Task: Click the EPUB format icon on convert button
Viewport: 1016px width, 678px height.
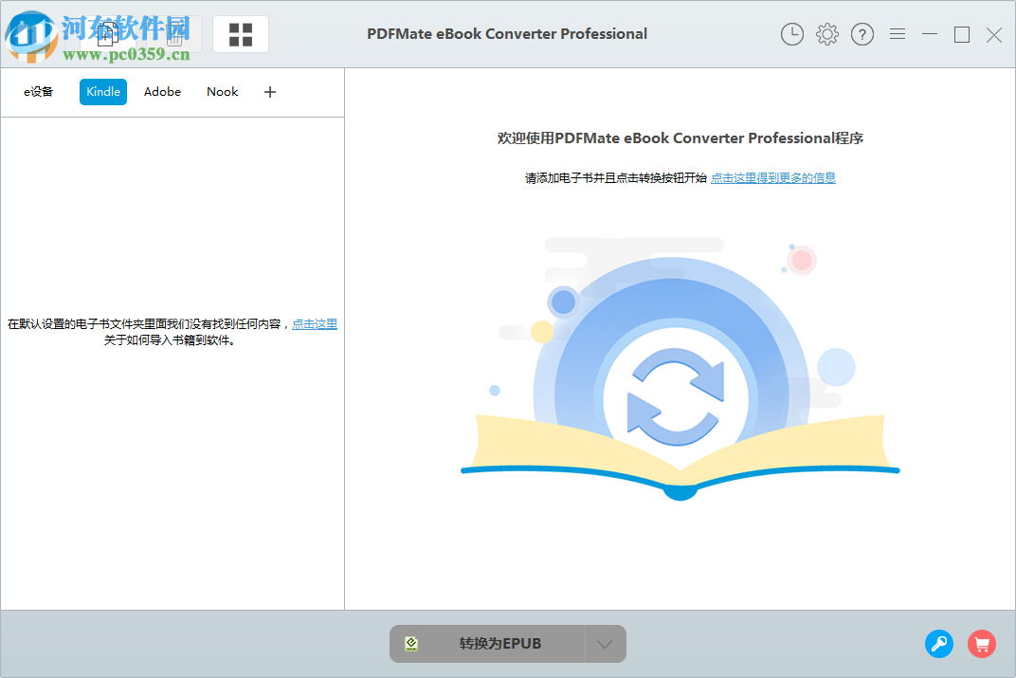Action: pos(411,643)
